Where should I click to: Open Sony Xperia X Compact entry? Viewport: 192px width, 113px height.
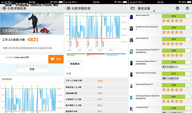pyautogui.click(x=160, y=76)
